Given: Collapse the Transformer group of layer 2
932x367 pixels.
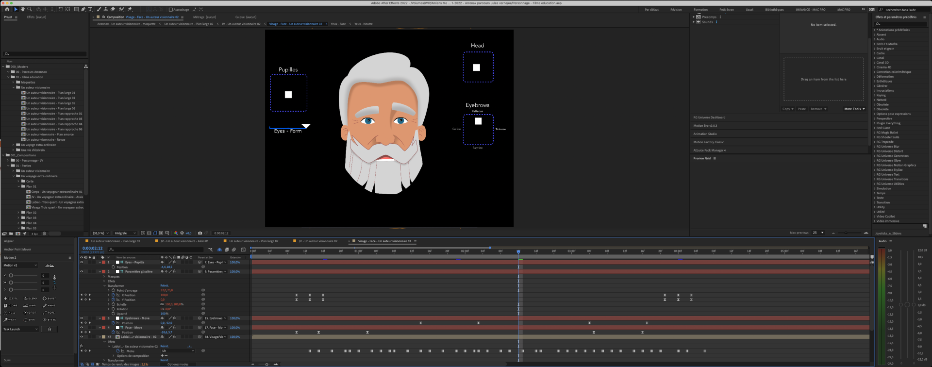Looking at the screenshot, I should [x=104, y=286].
